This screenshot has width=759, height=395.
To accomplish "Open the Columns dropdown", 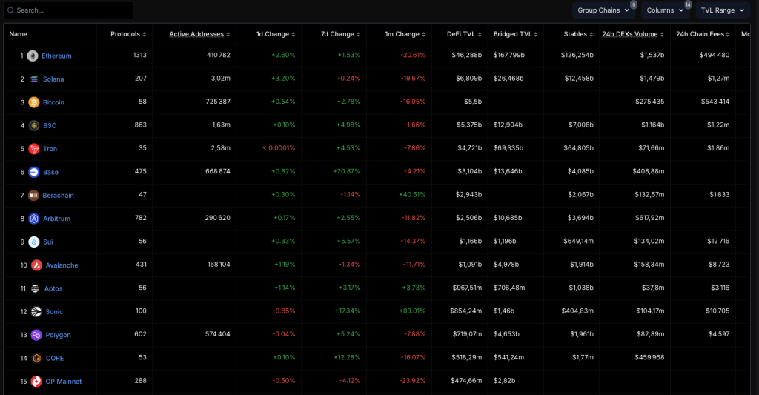I will coord(665,10).
